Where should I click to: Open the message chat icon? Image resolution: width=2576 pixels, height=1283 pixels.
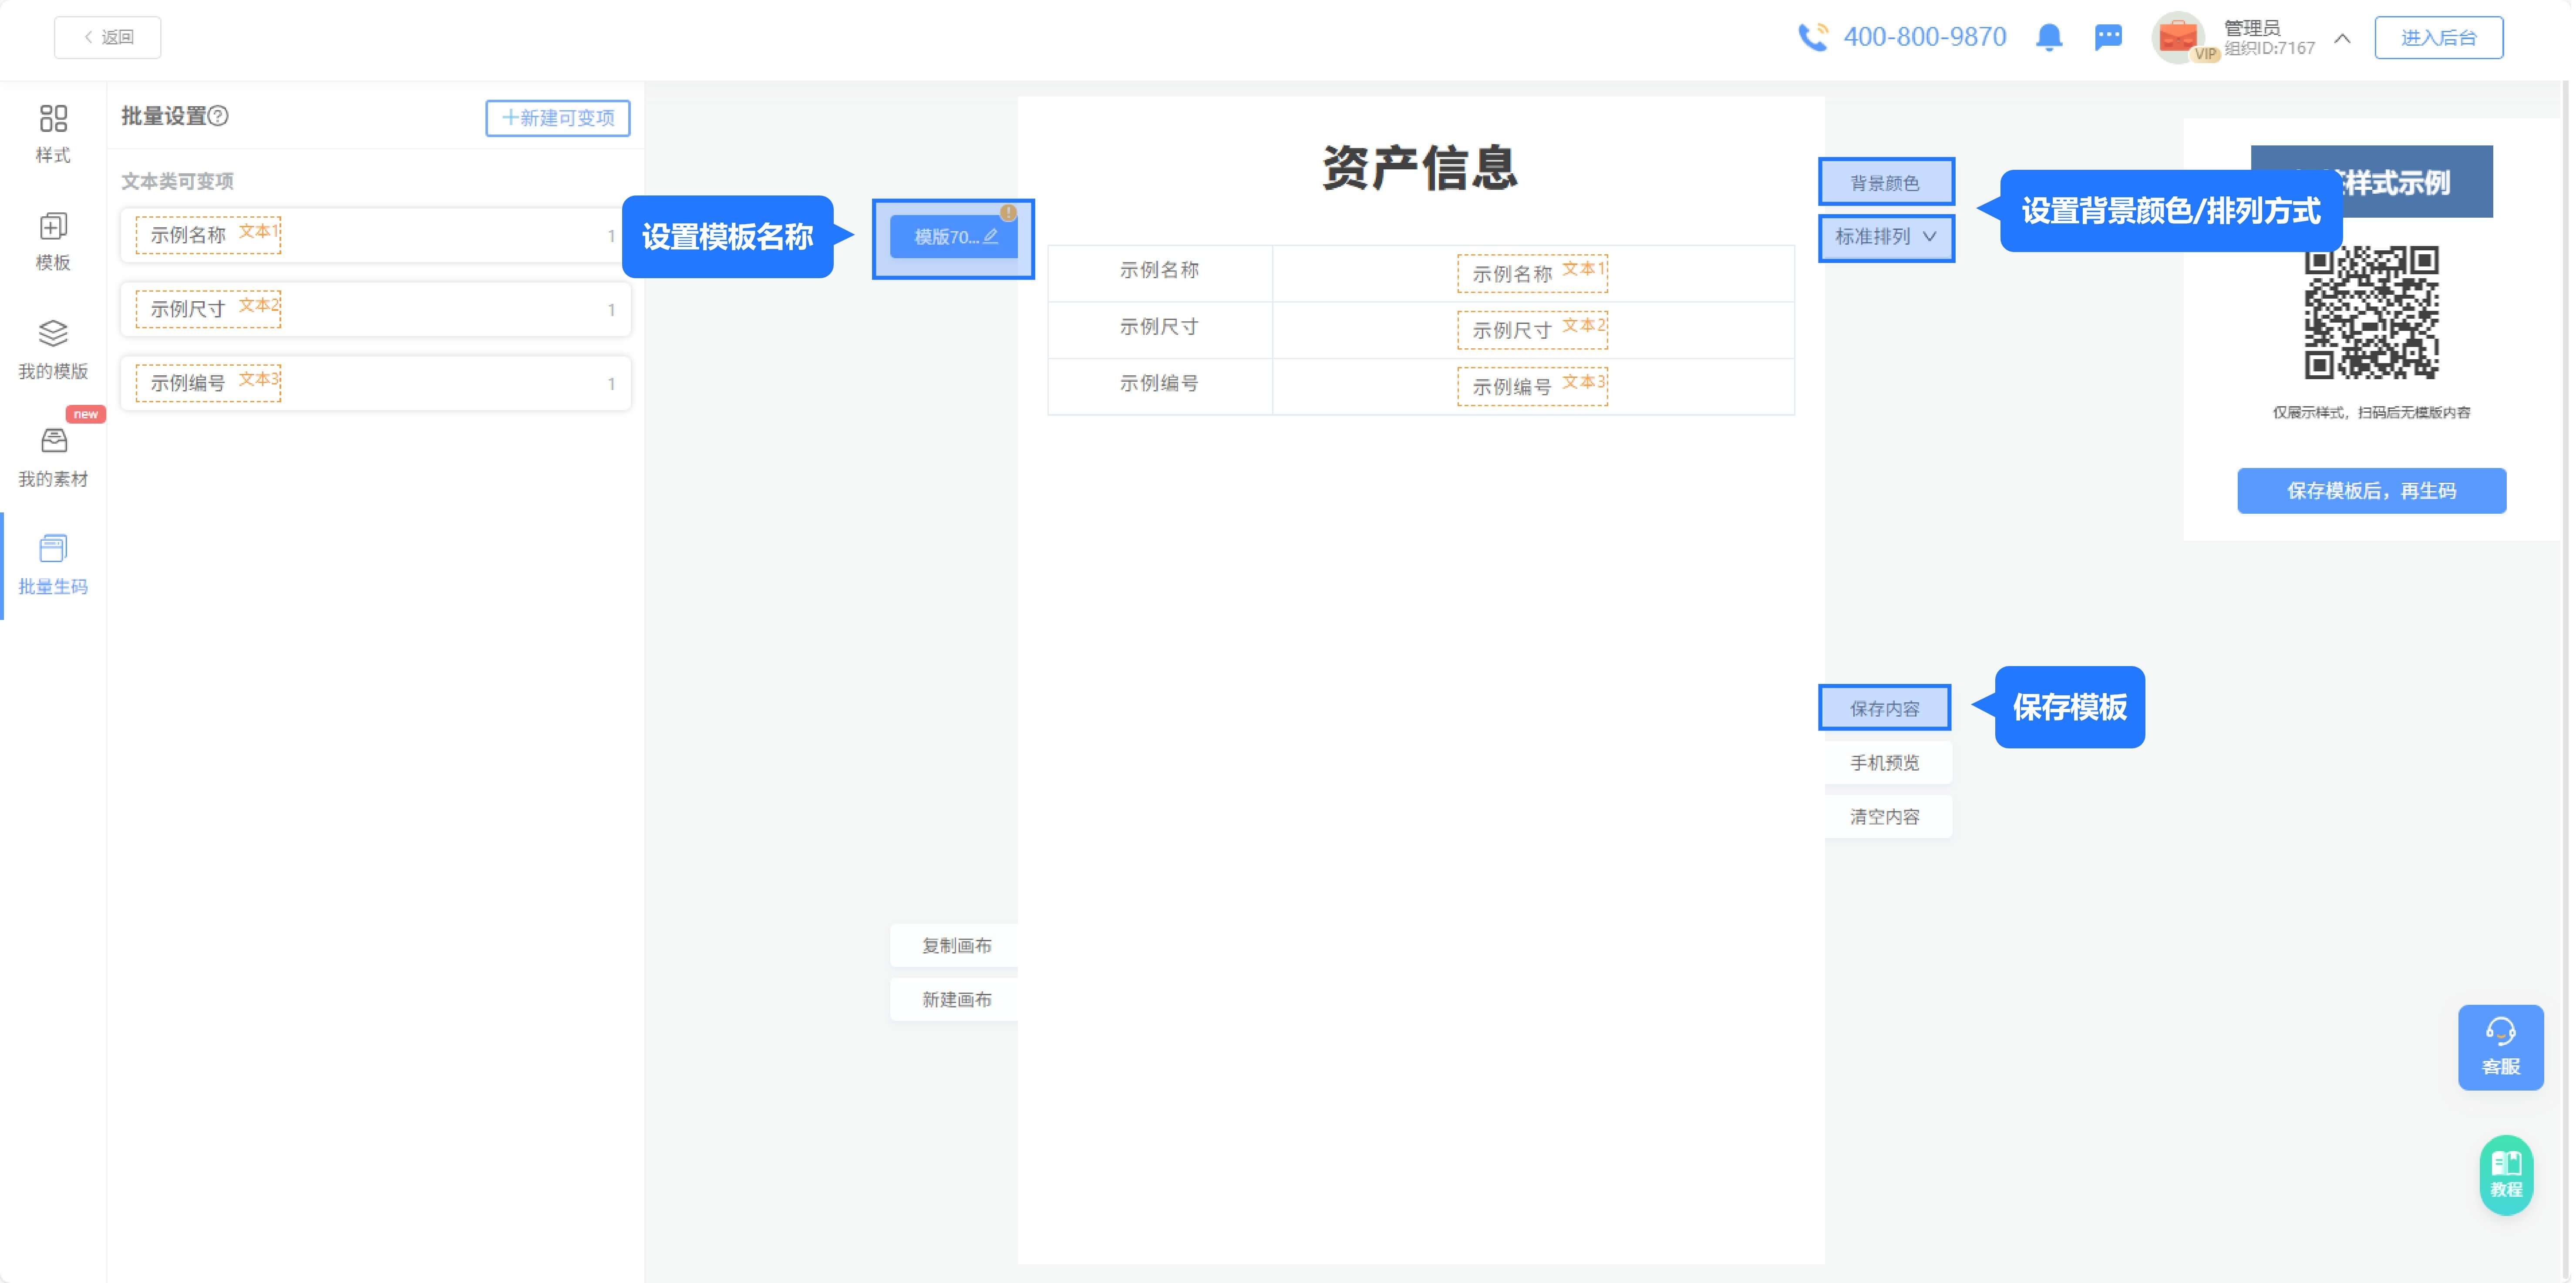[2109, 37]
